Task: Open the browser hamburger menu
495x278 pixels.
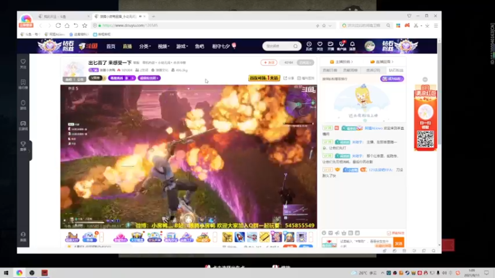Action: pos(436,25)
